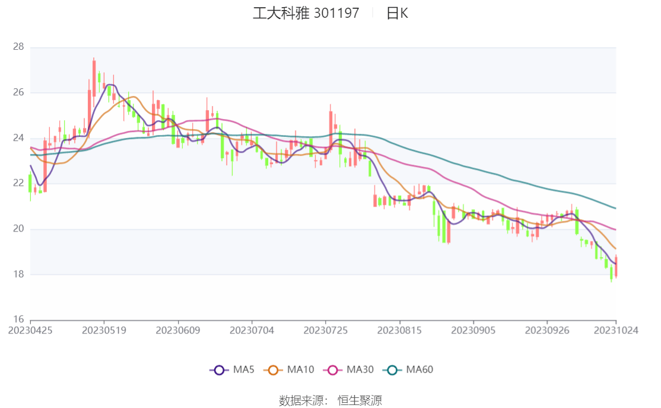Click the 工大科雅 301197 chart title
Screen dimensions: 661x408
tap(306, 13)
